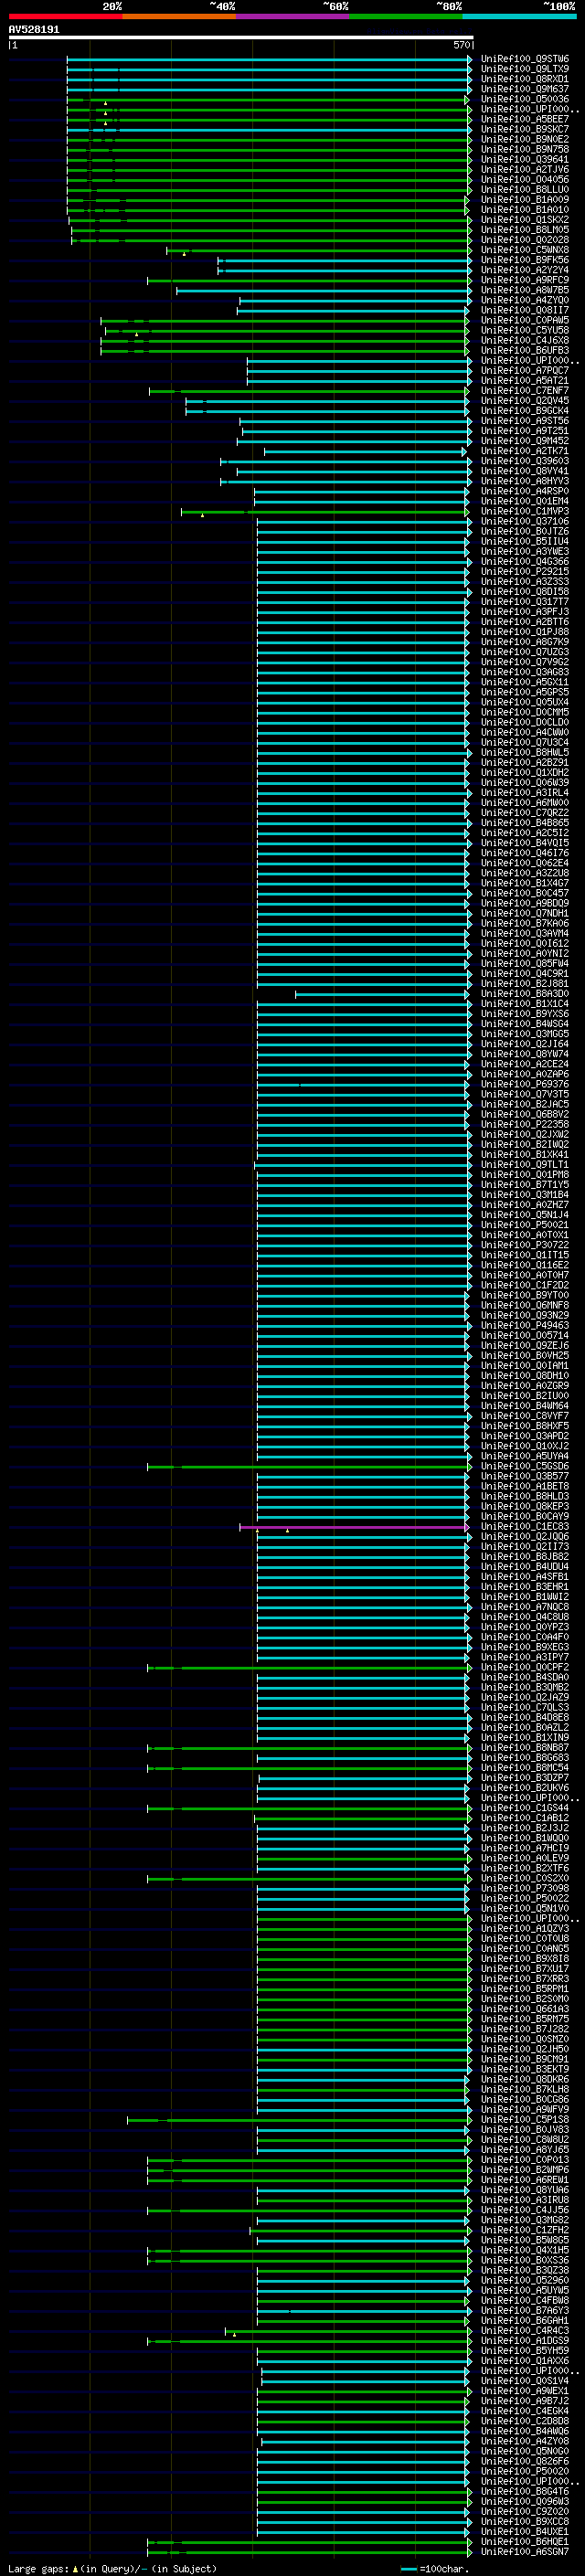The height and width of the screenshot is (2576, 585).
Task: Select the UniRef100_B1A010 label
Action: coord(525,210)
